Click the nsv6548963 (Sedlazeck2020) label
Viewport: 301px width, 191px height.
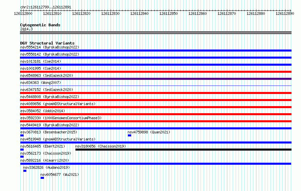coord(47,75)
